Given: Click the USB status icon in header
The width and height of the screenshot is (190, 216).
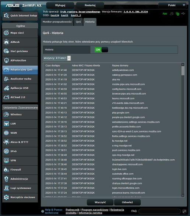Looking at the screenshot, I should click(x=183, y=14).
